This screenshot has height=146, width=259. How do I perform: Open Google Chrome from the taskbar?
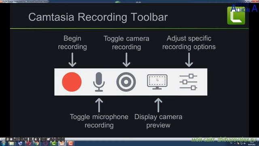pos(37,143)
